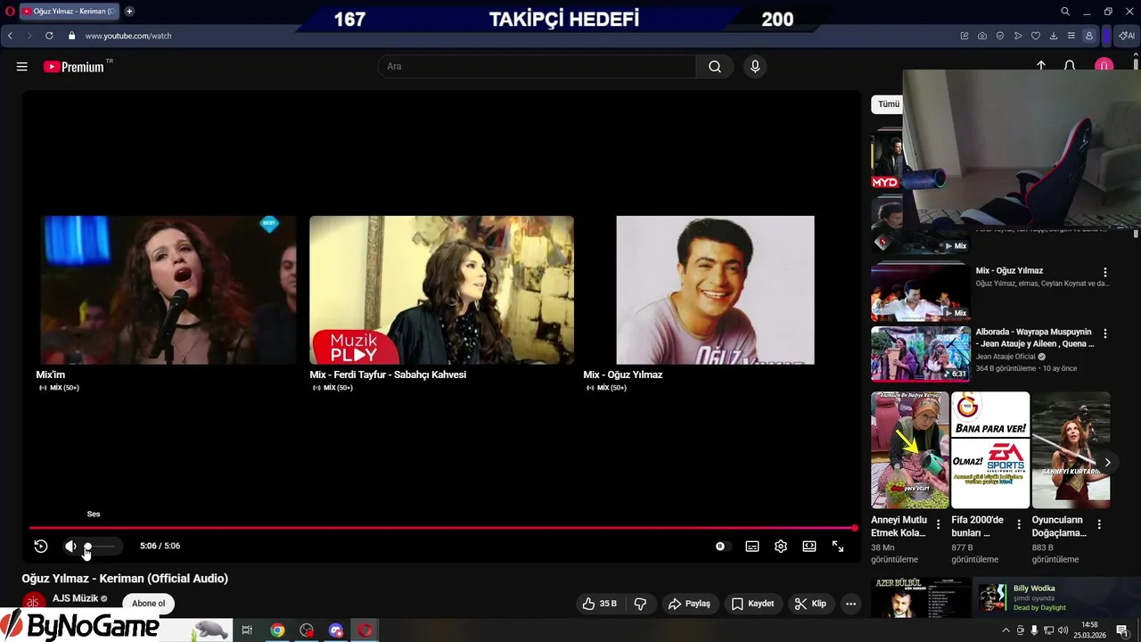Click the YouTube search field Ara

pos(538,67)
